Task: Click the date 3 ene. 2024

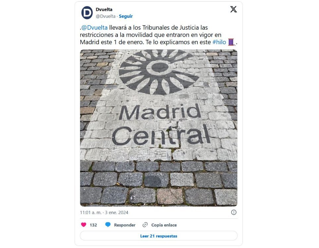Action: click(x=117, y=213)
